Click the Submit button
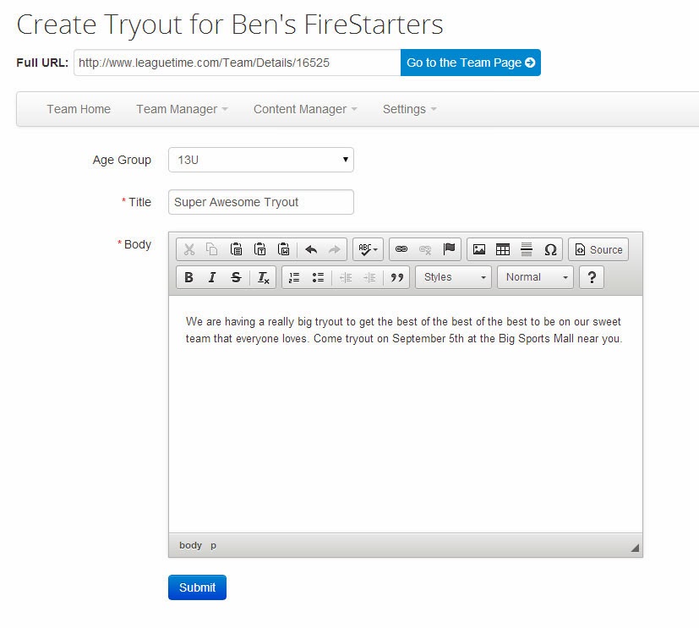Viewport: 699px width, 628px height. (197, 587)
